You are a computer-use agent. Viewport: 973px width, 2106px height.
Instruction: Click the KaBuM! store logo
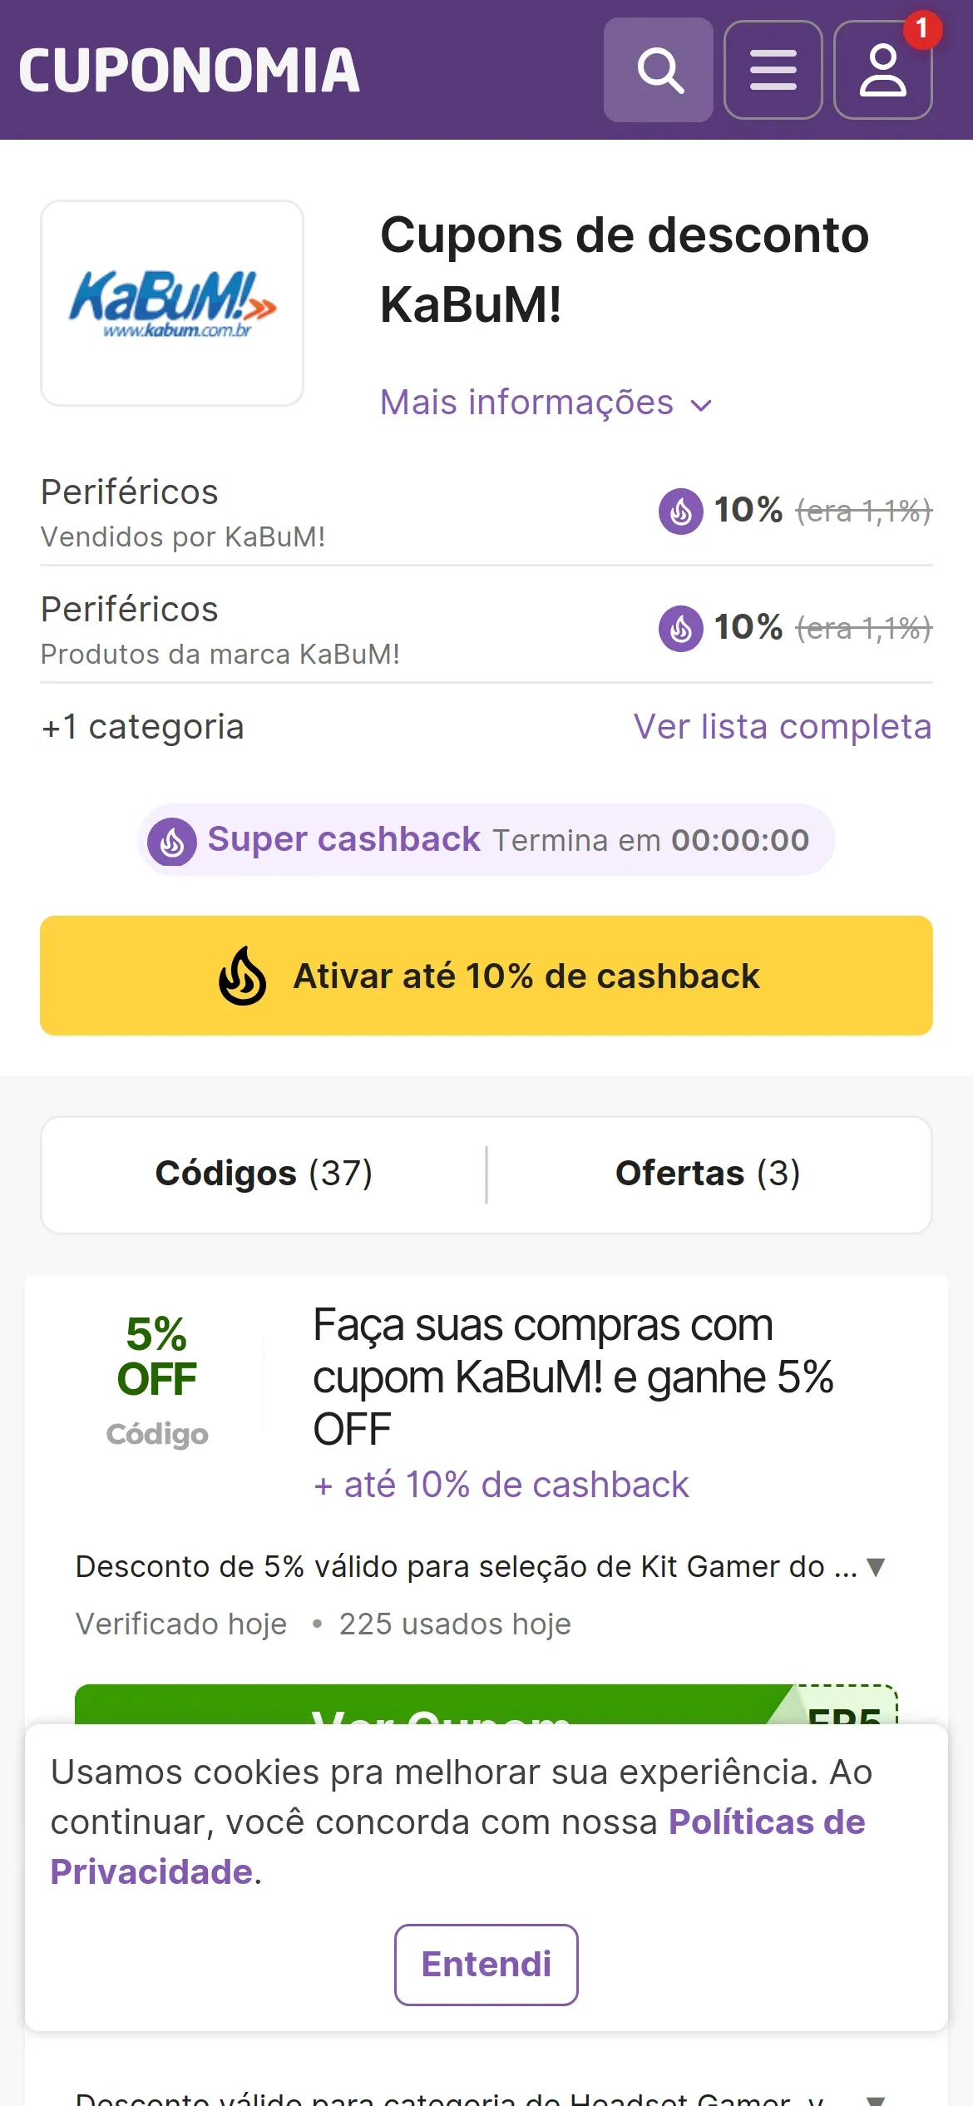(172, 304)
